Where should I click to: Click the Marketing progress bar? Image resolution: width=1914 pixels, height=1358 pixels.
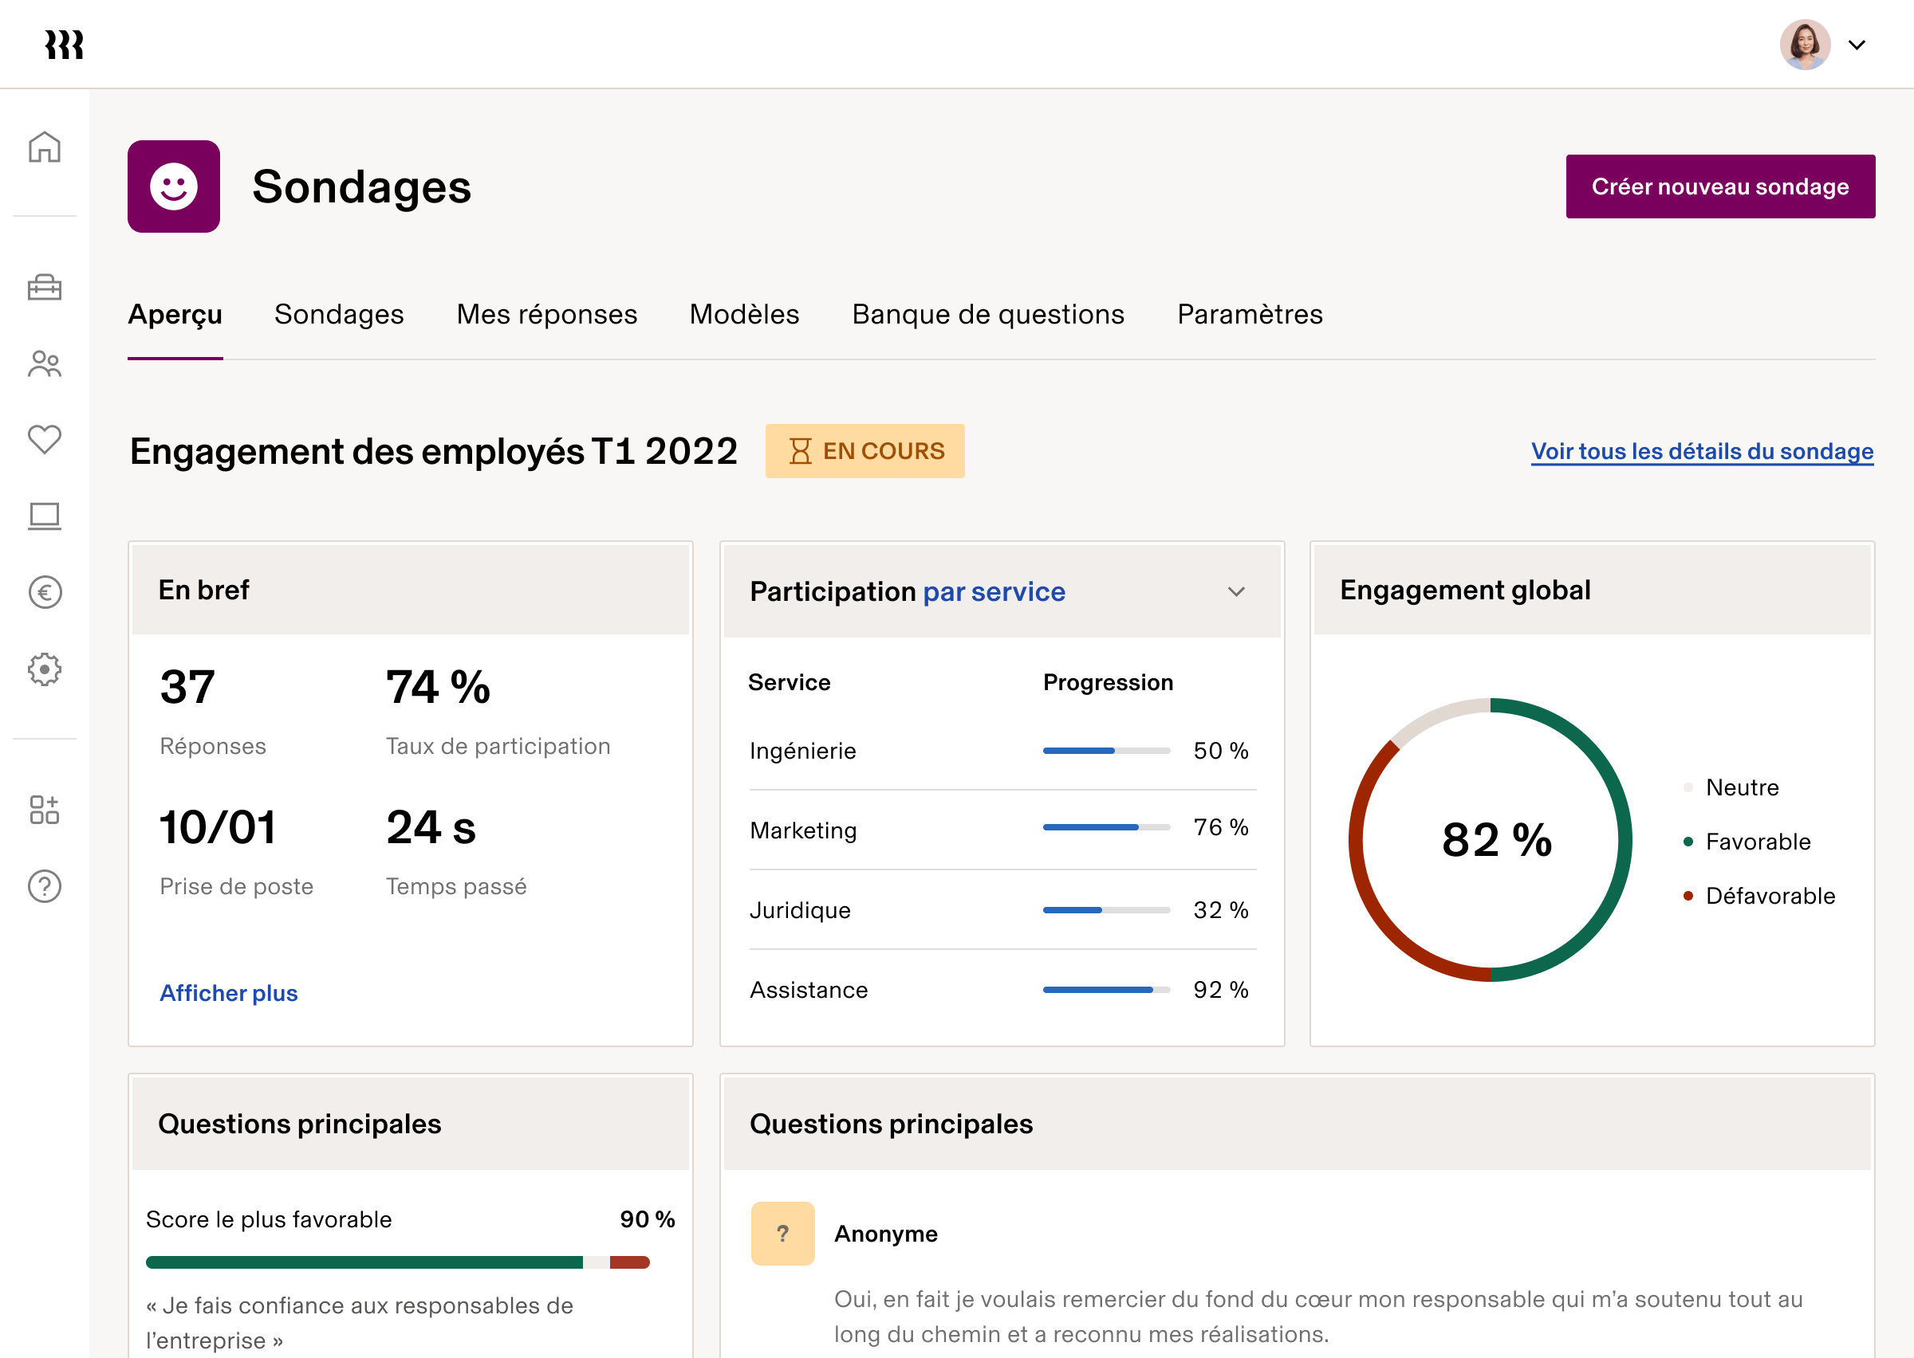click(x=1106, y=828)
